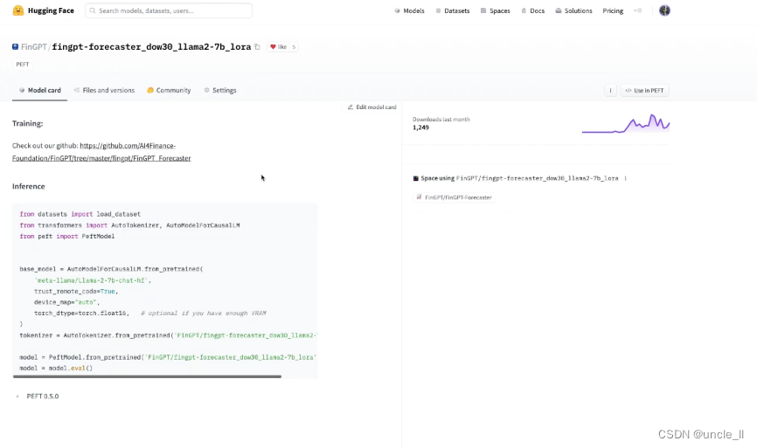757x448 pixels.
Task: Click the Spaces grid icon in navigation
Action: coord(483,10)
